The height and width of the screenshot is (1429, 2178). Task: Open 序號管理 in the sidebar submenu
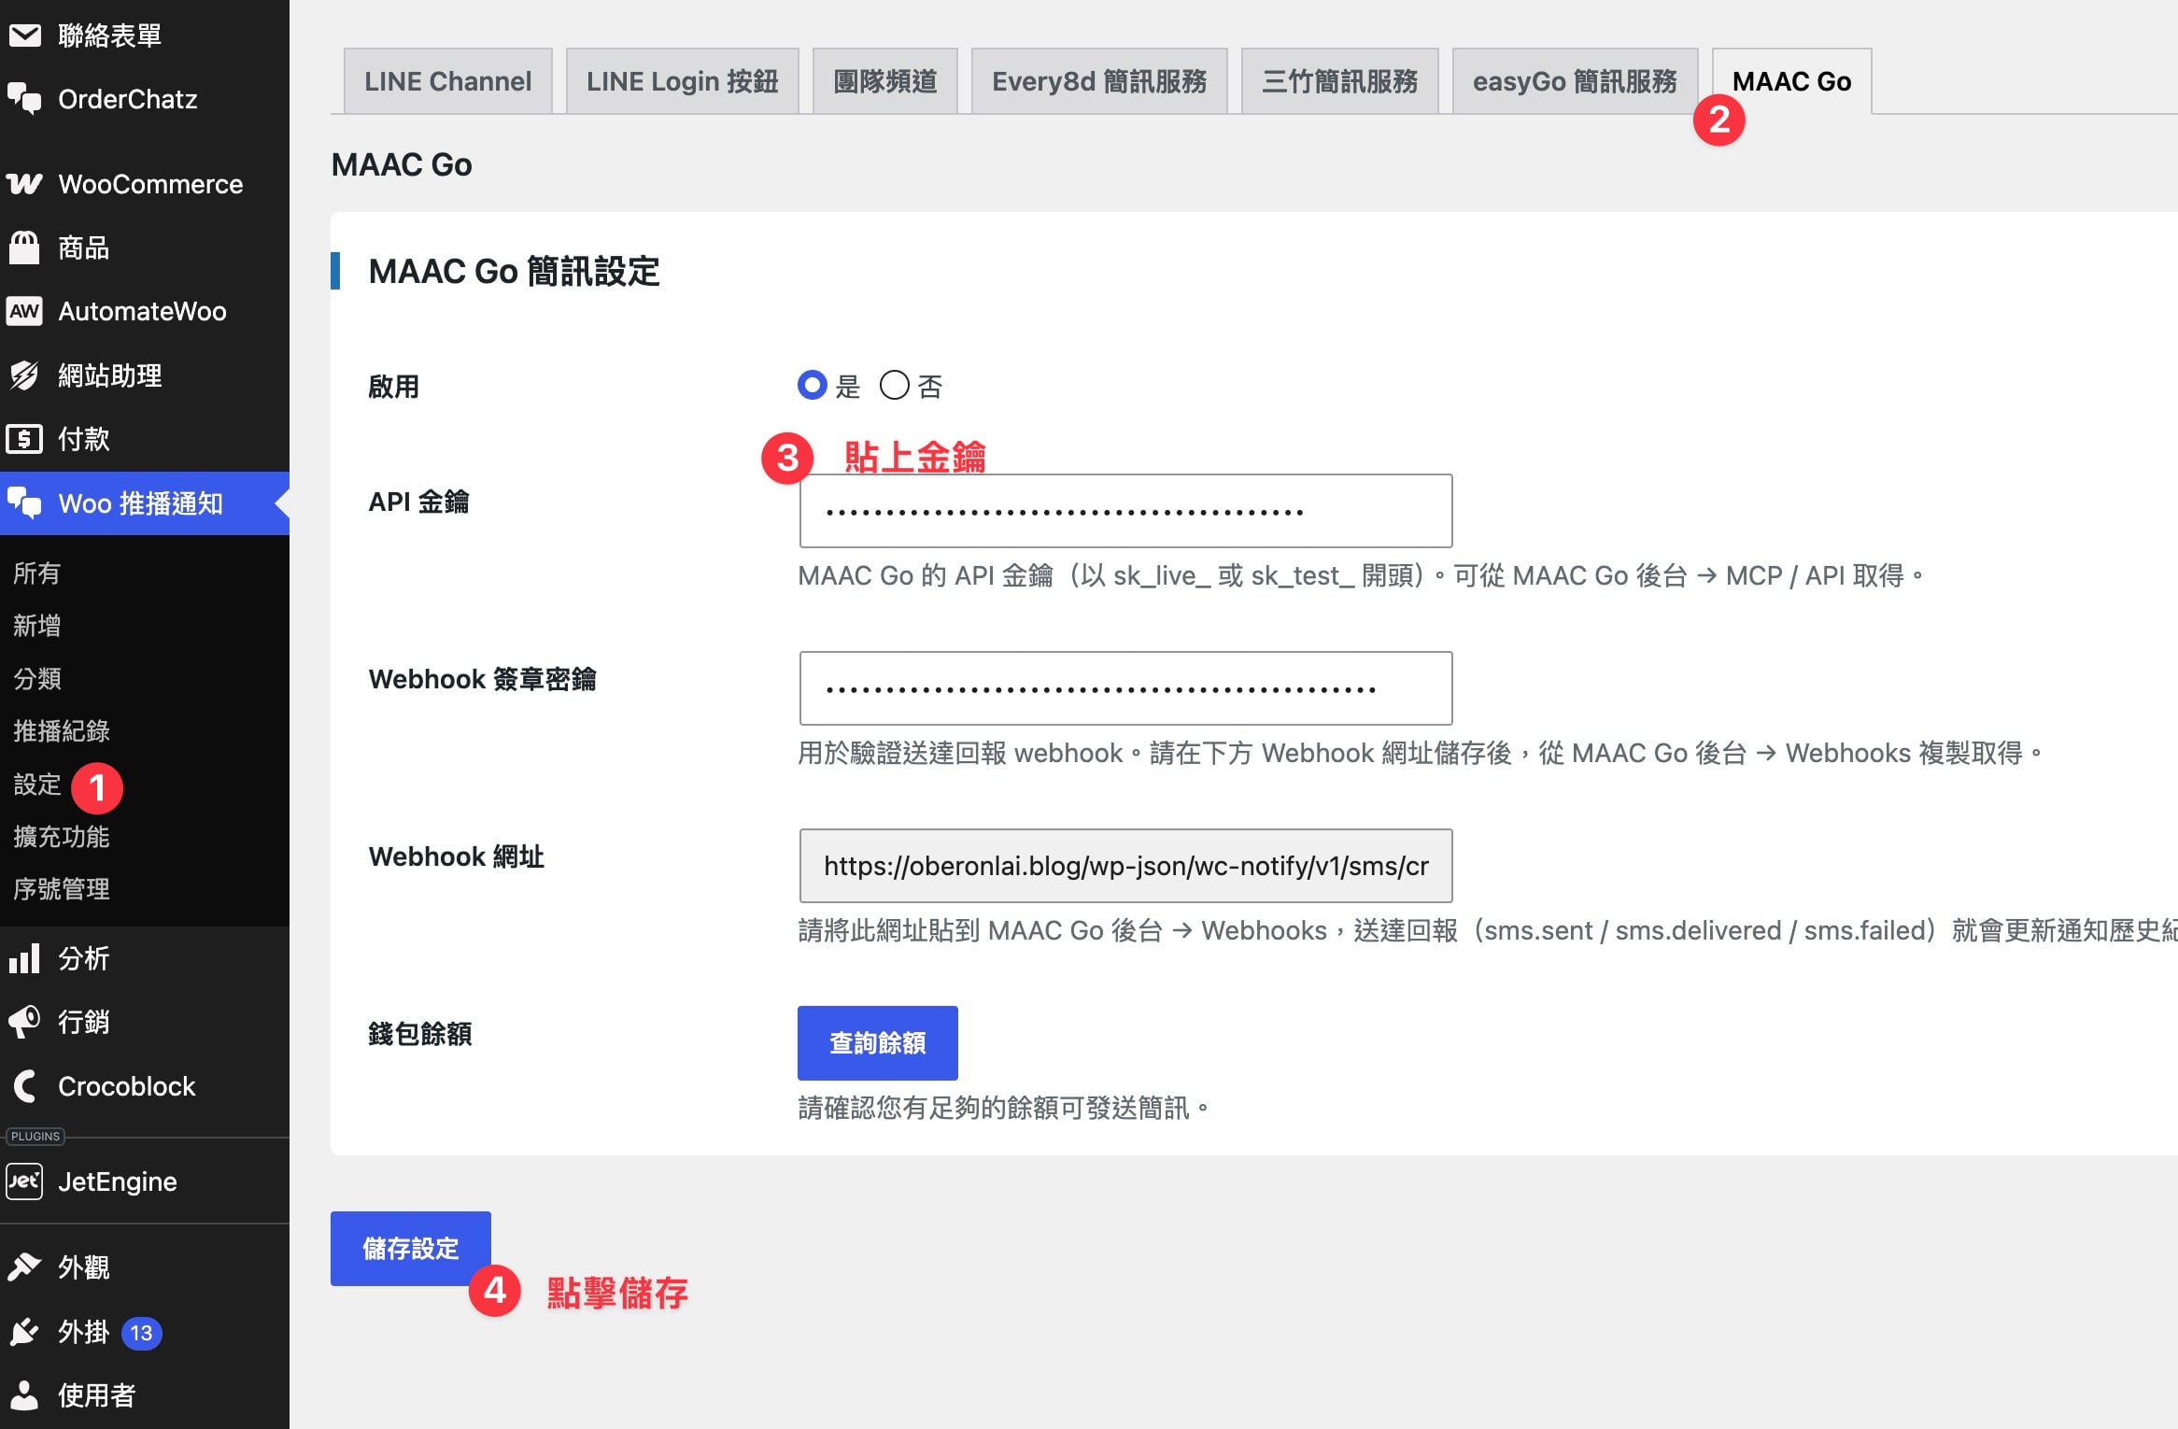pos(62,888)
